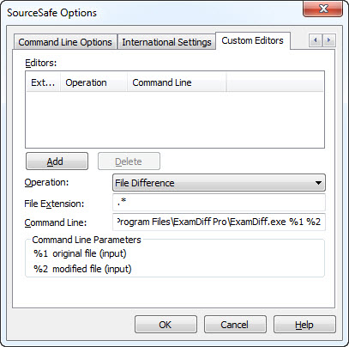Sort by the Ext... column header
This screenshot has height=347, width=349.
pyautogui.click(x=43, y=82)
